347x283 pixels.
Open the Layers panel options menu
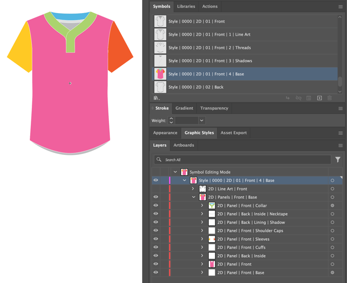(340, 145)
